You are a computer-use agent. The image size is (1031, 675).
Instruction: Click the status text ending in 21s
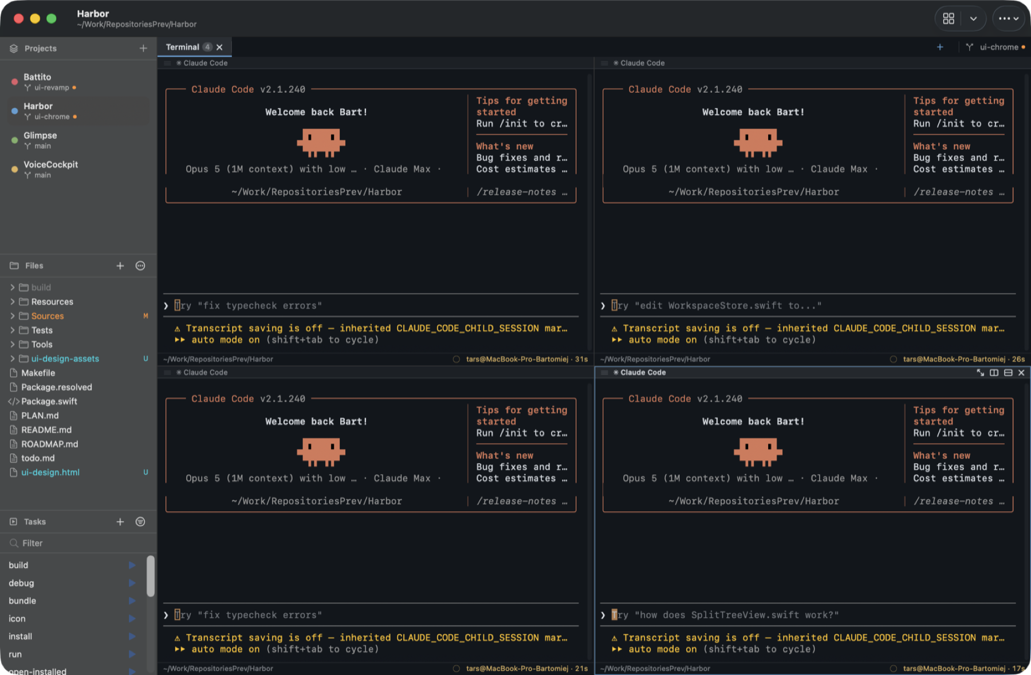click(x=527, y=668)
